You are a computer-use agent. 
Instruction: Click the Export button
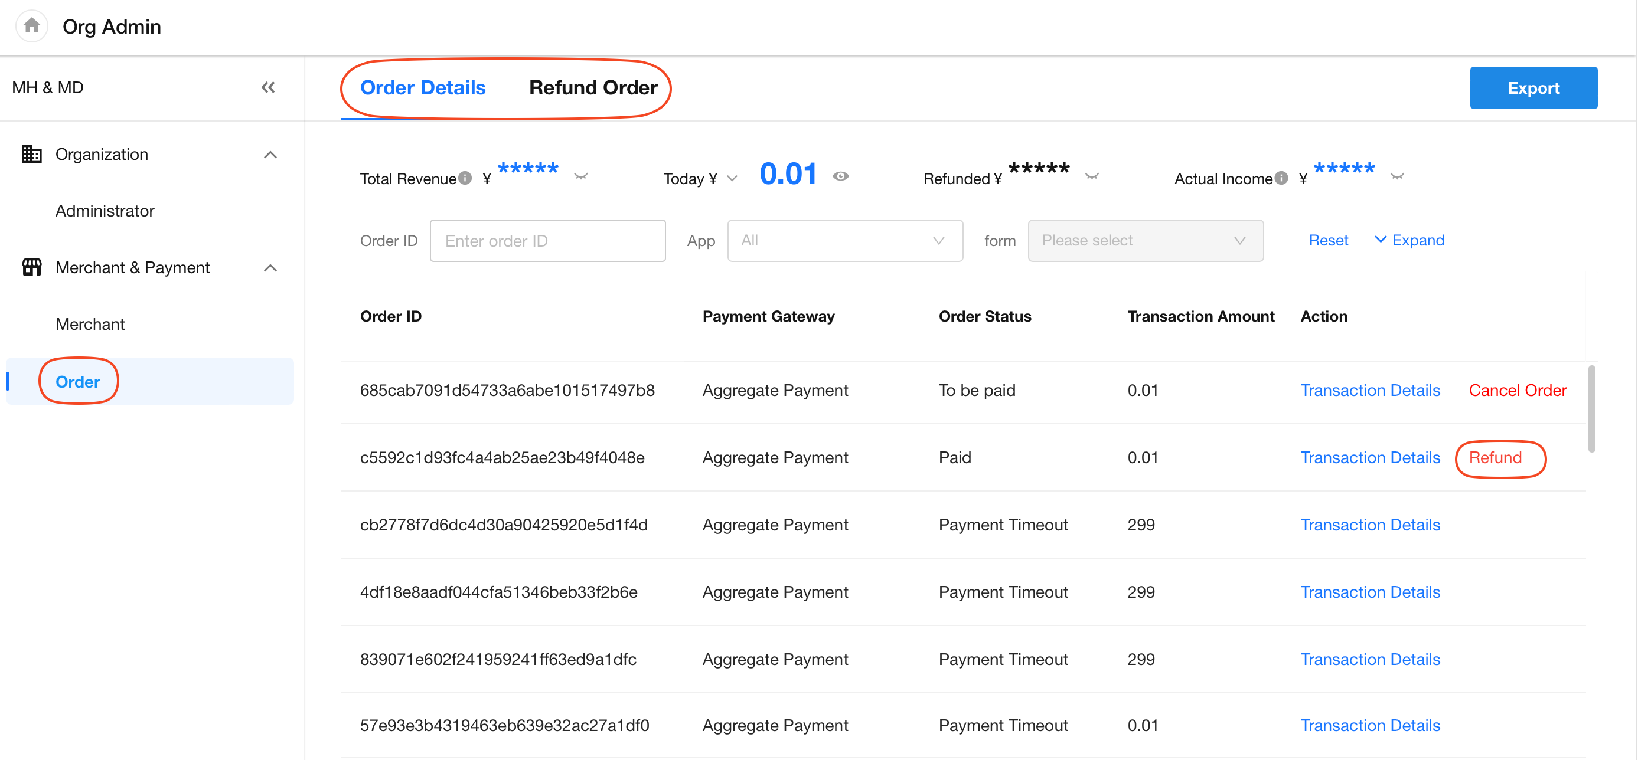click(1533, 88)
